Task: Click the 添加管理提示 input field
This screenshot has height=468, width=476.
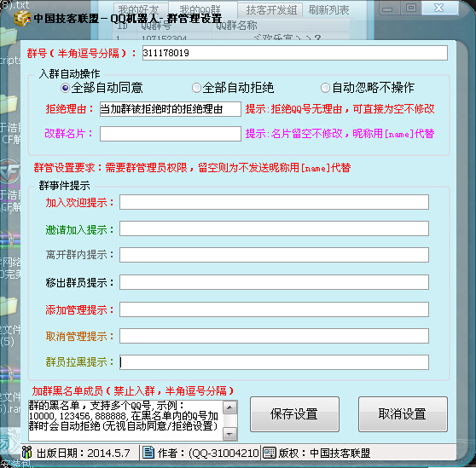Action: pyautogui.click(x=274, y=309)
